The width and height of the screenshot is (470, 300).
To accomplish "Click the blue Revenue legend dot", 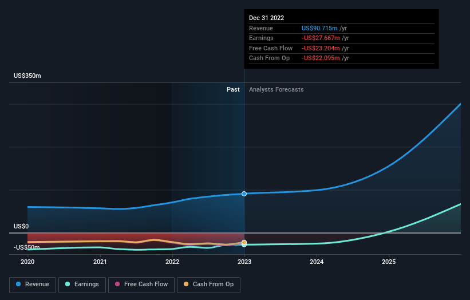I will (x=18, y=284).
